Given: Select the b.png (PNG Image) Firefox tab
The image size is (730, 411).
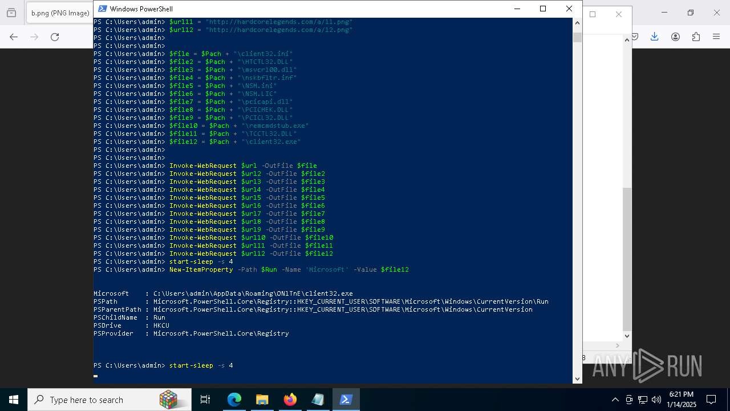Looking at the screenshot, I should click(x=60, y=13).
